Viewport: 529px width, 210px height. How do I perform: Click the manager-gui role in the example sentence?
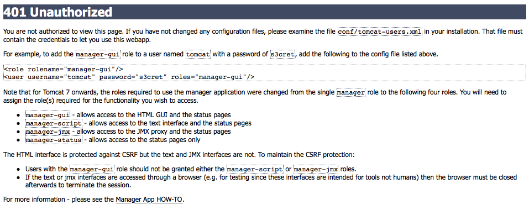98,54
